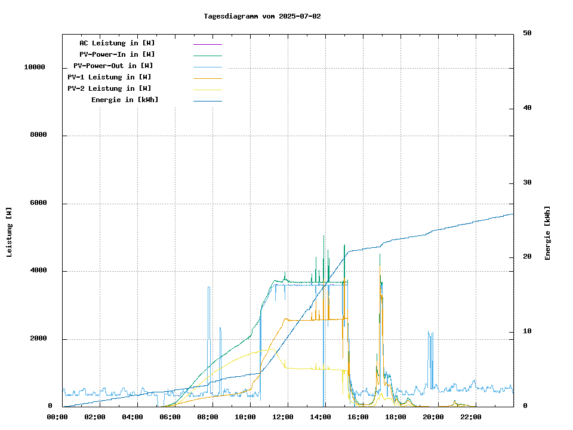Image resolution: width=573 pixels, height=430 pixels.
Task: Select the PV-2 Leistung legend label
Action: pos(109,88)
